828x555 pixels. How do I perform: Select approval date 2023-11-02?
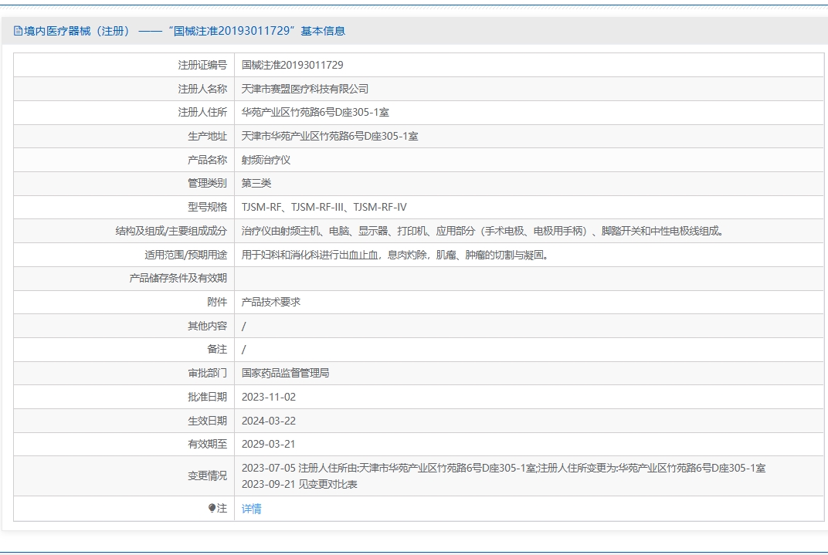269,397
